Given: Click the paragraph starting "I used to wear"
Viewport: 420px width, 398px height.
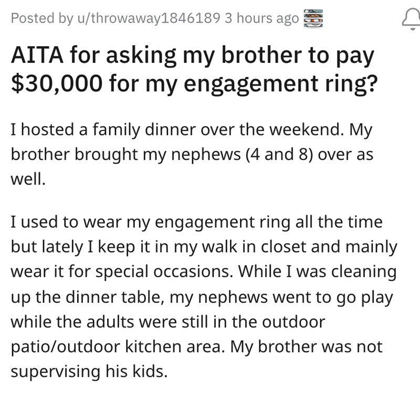Looking at the screenshot, I should (x=204, y=297).
